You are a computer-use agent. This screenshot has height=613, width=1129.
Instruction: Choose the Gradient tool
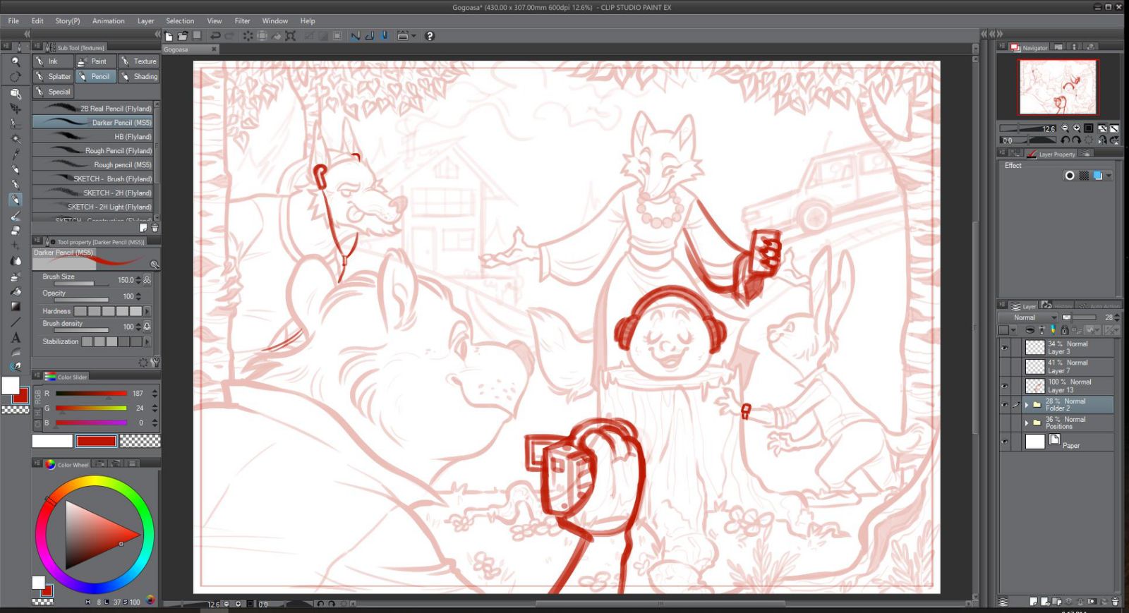15,306
